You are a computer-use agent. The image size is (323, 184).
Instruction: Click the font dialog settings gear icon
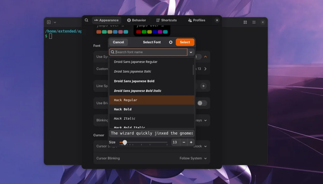point(171,42)
